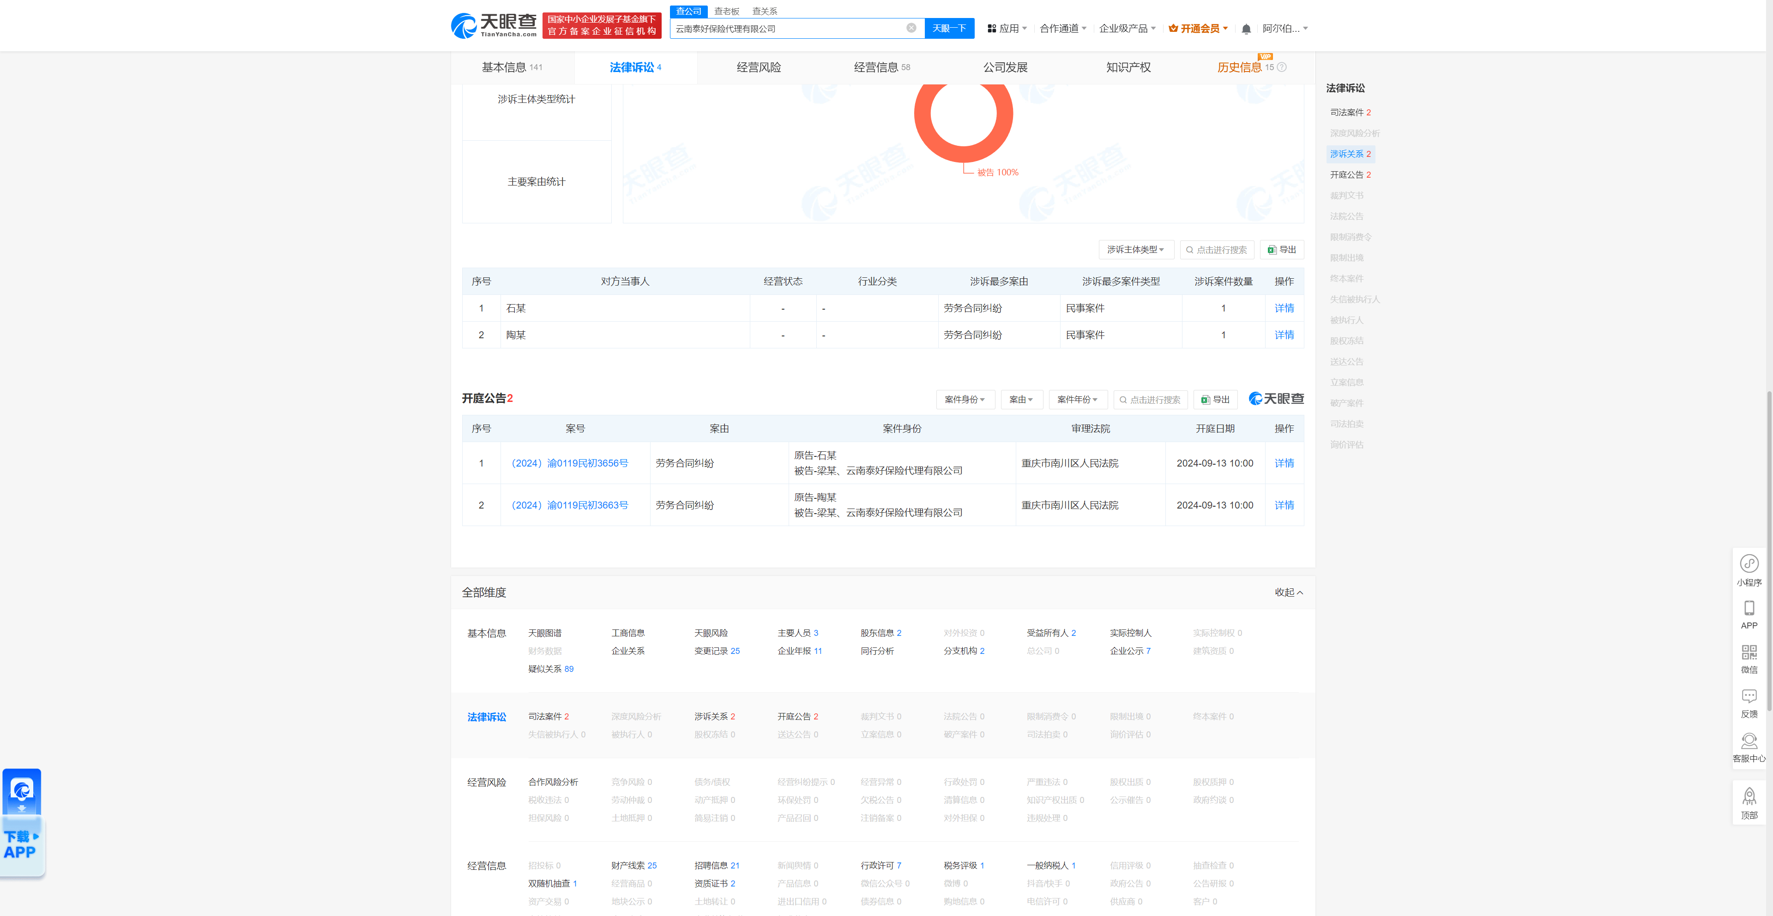Expand the 涉诉主体类型 dropdown
The width and height of the screenshot is (1773, 916).
(1136, 250)
